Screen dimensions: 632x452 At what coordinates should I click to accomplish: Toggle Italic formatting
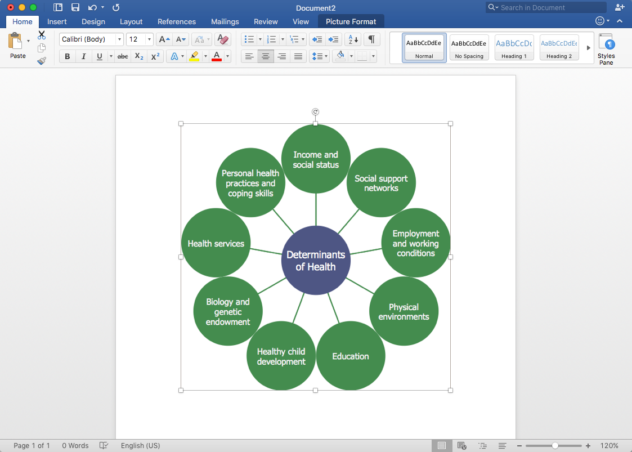click(84, 56)
